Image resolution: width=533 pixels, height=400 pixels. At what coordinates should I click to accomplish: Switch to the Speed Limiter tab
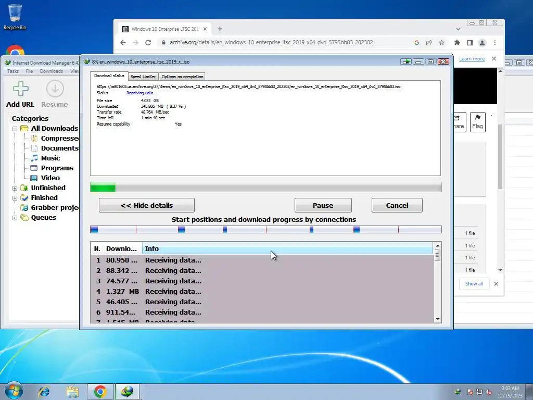pyautogui.click(x=143, y=77)
